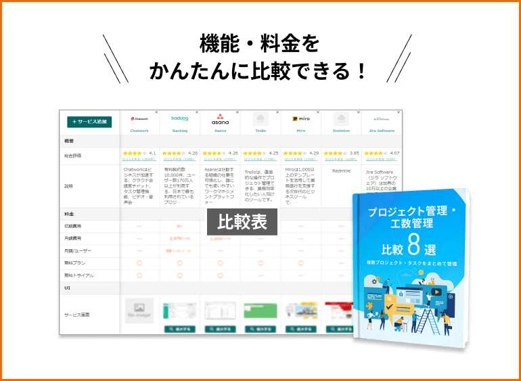521x381 pixels.
Task: Open the Chatwork review count link
Action: point(139,160)
